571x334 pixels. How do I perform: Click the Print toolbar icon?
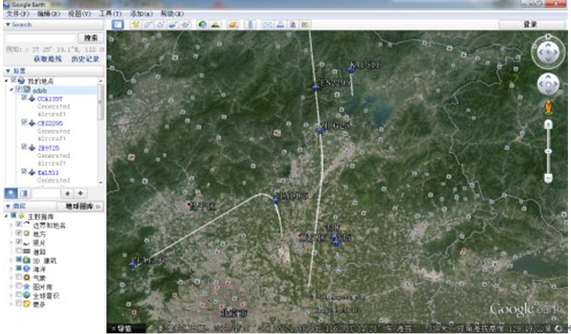click(x=281, y=25)
